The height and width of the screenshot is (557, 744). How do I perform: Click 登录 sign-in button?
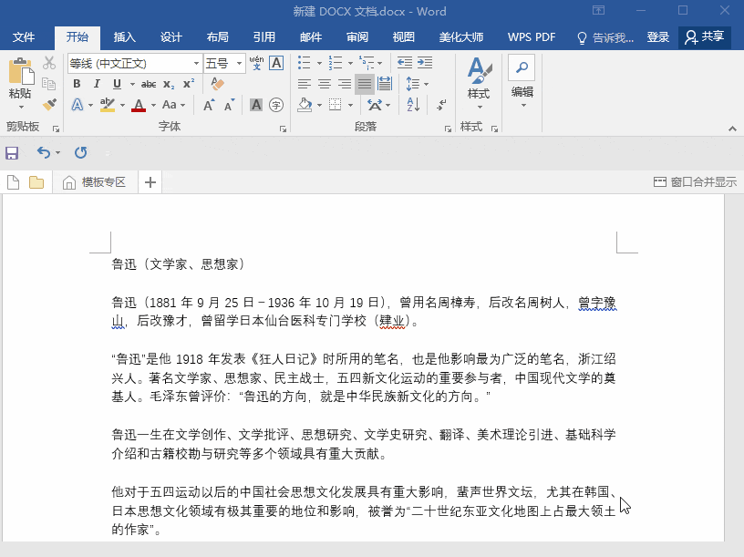point(657,37)
